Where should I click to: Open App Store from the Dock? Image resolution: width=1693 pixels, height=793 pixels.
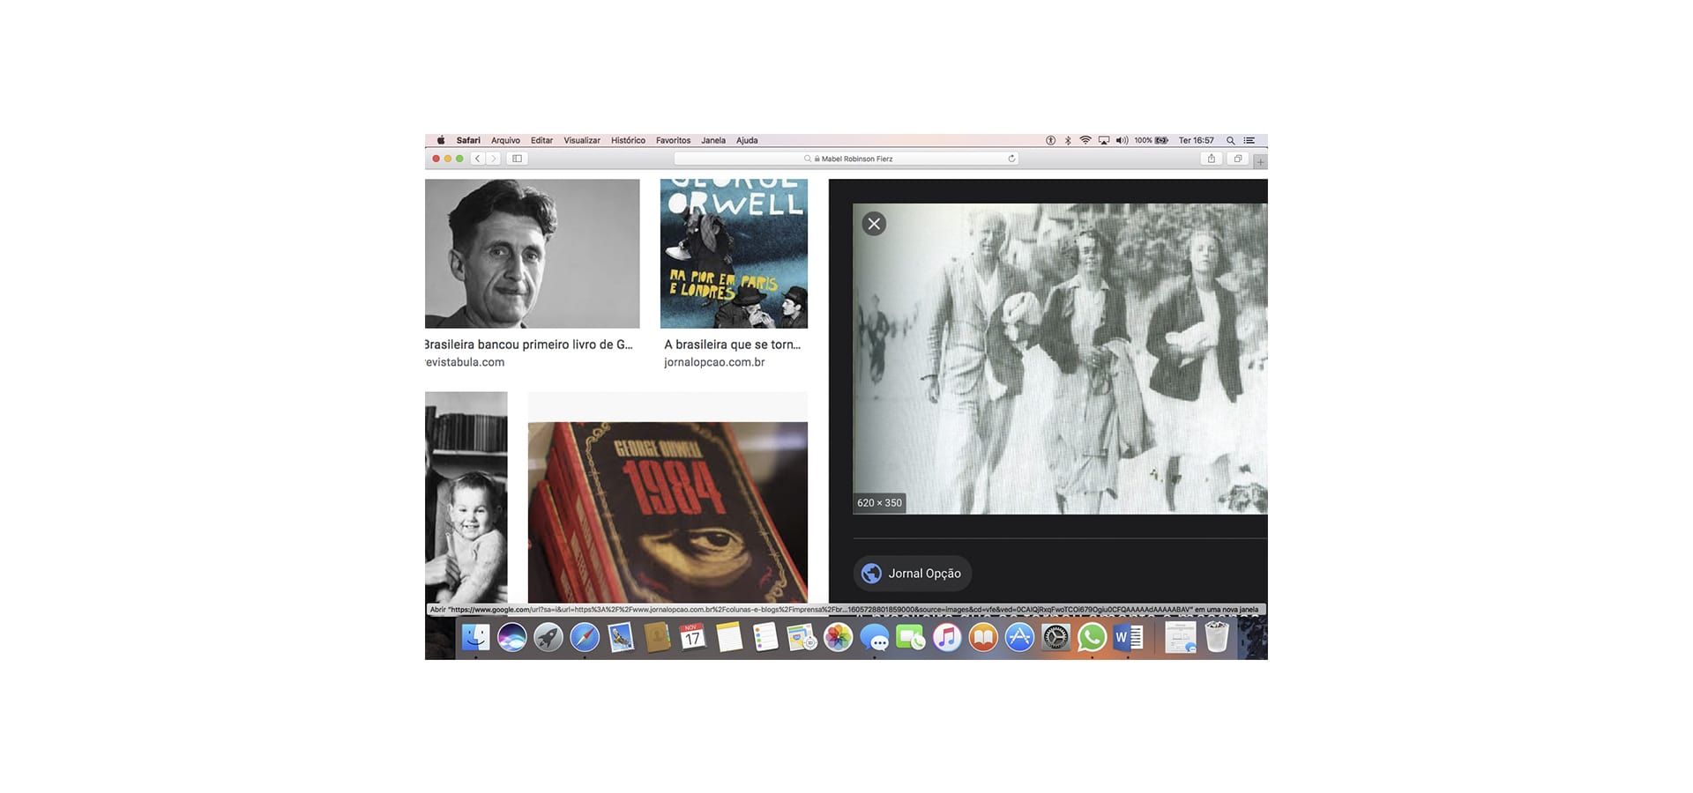1018,637
